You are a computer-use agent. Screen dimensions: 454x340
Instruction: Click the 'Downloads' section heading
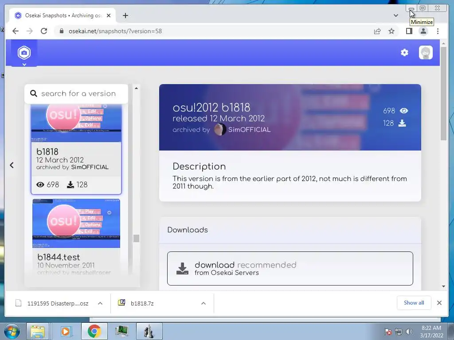click(x=188, y=230)
